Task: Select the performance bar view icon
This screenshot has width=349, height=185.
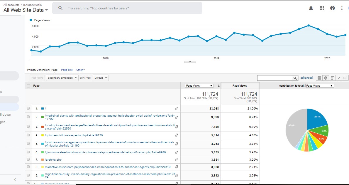Action: [332, 78]
